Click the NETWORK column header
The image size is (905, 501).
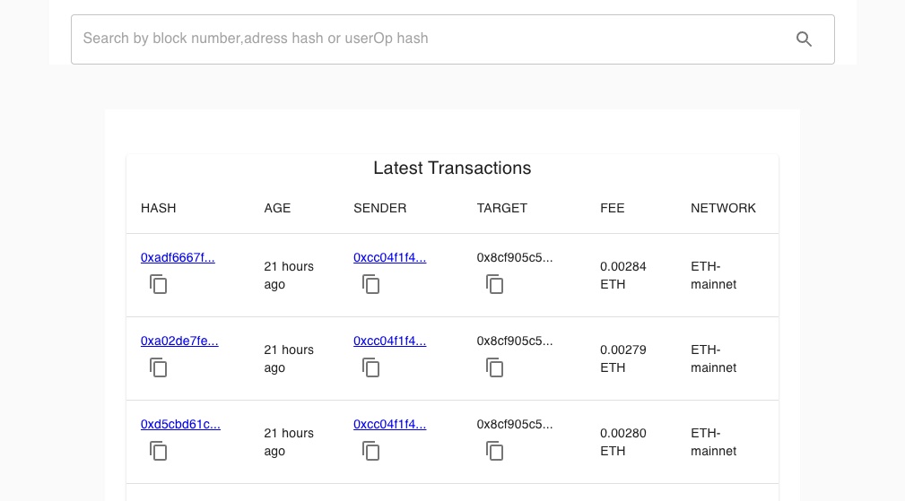click(x=723, y=208)
